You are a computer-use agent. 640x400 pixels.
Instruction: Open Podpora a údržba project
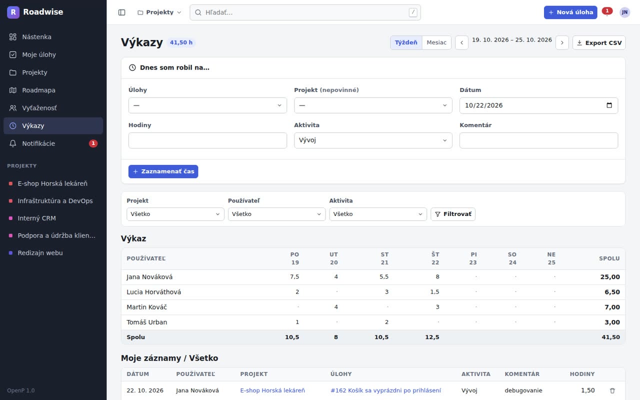53,235
